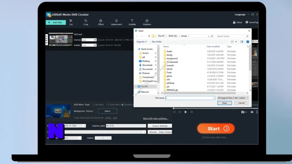This screenshot has height=164, width=292.
Task: Open Downloads in navigation pane
Action: (147, 65)
